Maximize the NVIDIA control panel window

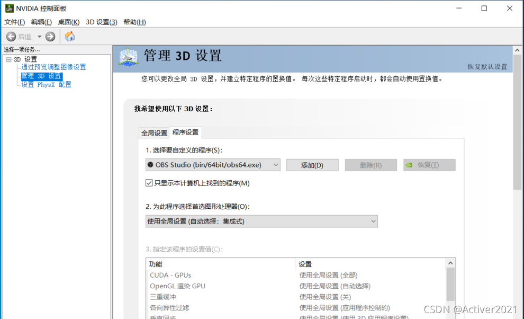coord(484,8)
